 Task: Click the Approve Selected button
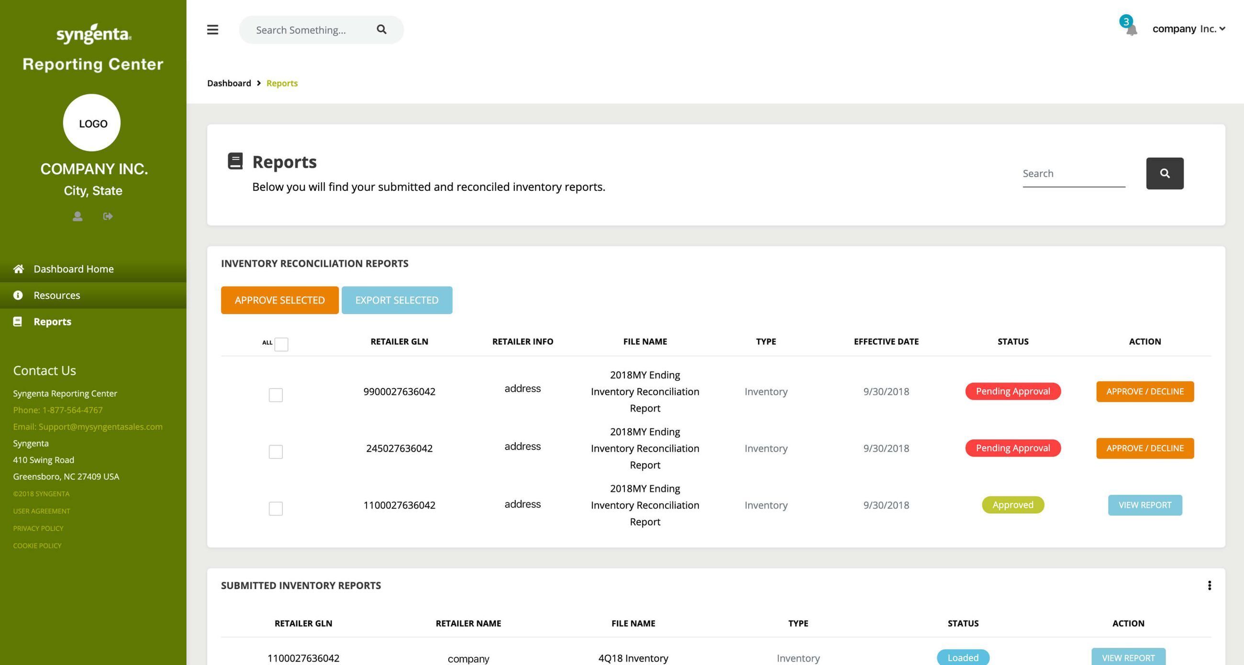pos(279,300)
